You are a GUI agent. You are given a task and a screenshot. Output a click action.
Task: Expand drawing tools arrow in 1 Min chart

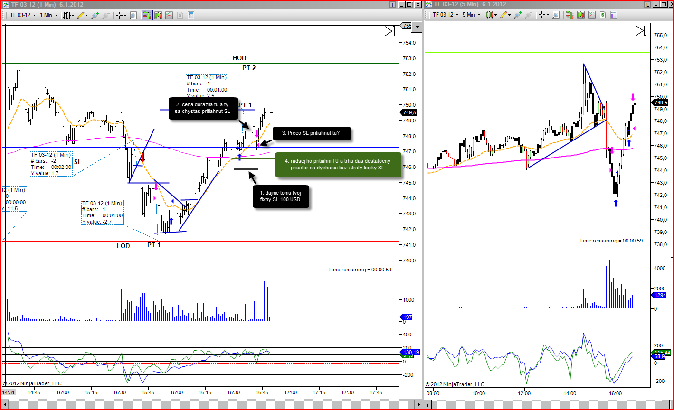(x=87, y=15)
